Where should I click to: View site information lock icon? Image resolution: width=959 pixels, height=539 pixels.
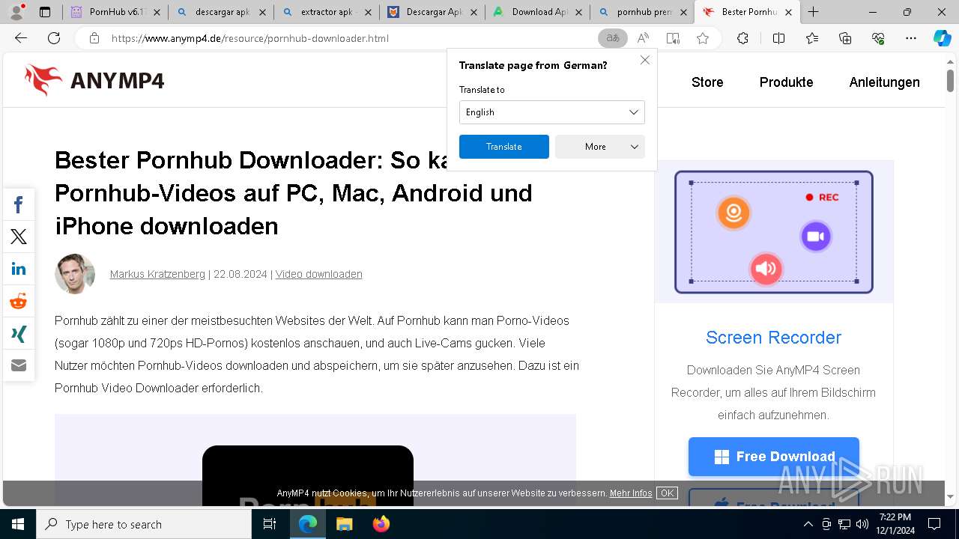point(94,38)
